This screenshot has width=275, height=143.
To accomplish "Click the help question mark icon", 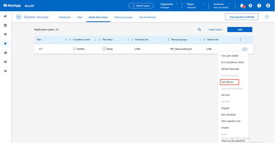I will click(259, 5).
